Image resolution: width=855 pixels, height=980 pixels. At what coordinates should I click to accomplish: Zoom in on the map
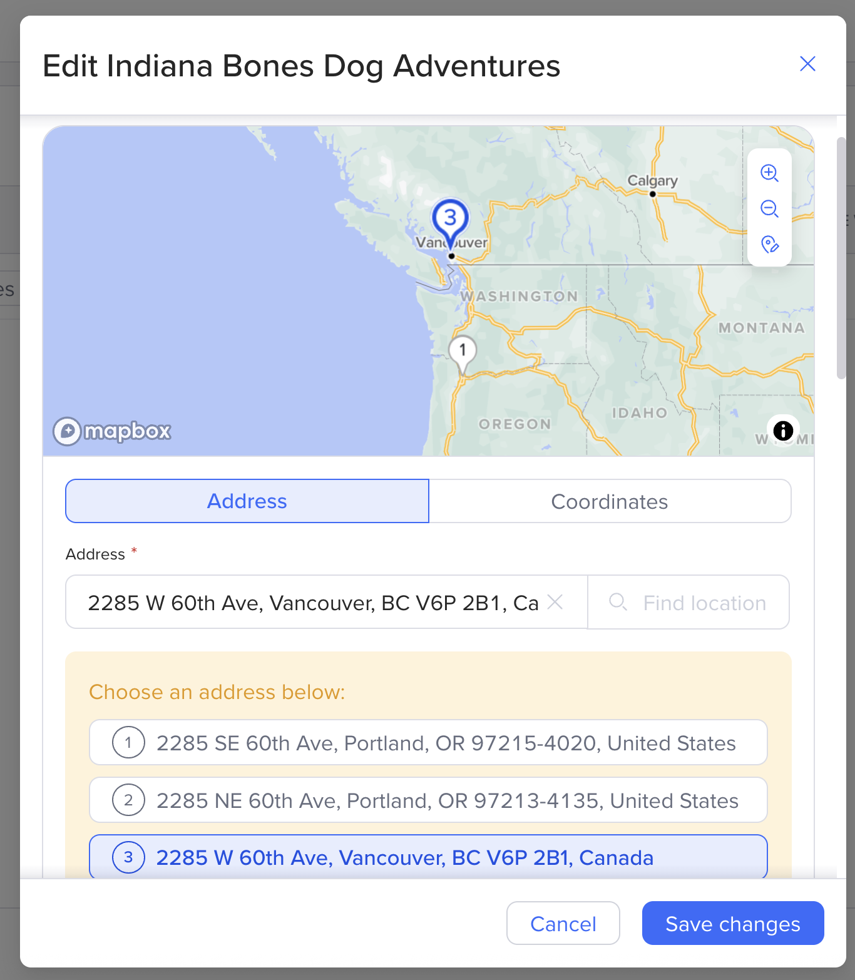769,173
